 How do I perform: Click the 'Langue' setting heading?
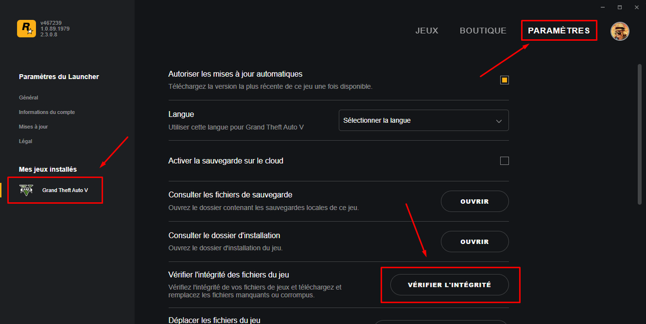(x=181, y=114)
